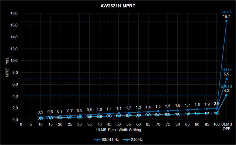Viewport: 236px width, 145px height.
Task: Select the "240 Hz" legend entry at bottom
Action: click(x=133, y=139)
